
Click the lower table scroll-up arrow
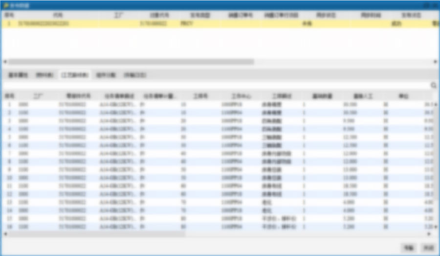click(436, 105)
